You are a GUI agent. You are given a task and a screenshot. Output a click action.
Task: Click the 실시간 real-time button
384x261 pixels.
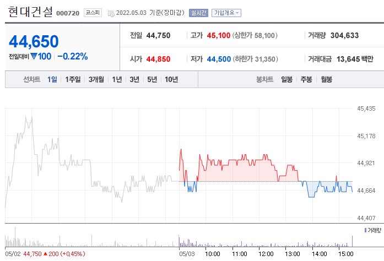(198, 13)
